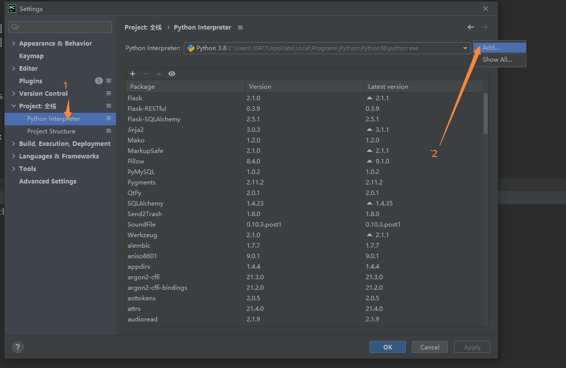This screenshot has height=368, width=566.
Task: Click upgrade arrow next to SQLAlchemy 1.4.35
Action: pos(369,203)
